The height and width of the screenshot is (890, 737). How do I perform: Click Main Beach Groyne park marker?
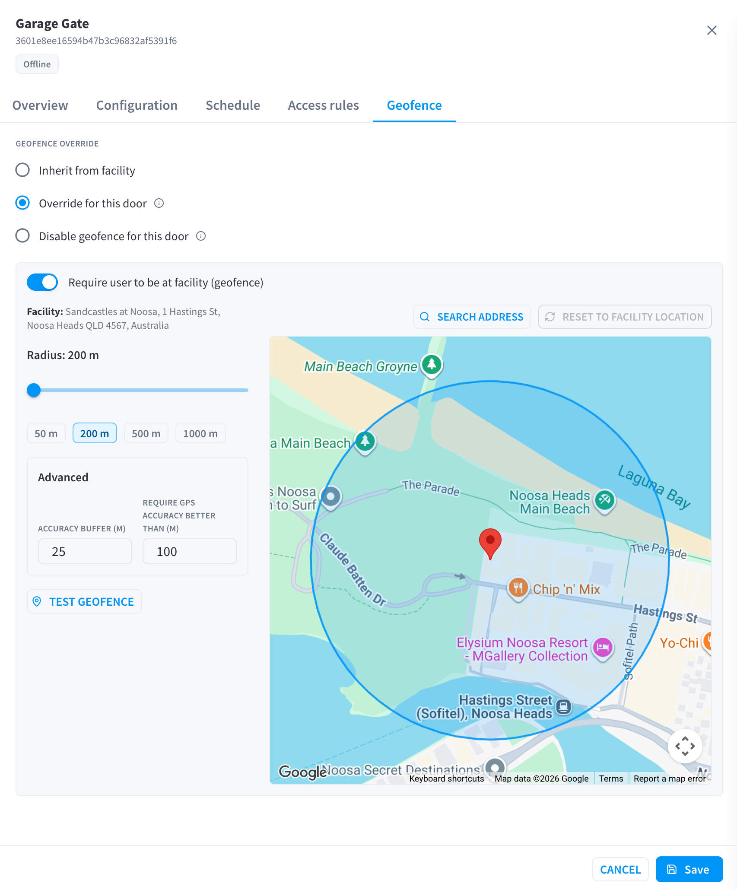tap(432, 366)
